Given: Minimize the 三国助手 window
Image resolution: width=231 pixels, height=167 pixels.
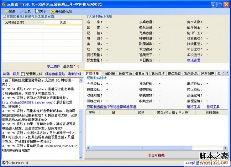Looking at the screenshot, I should 214,4.
